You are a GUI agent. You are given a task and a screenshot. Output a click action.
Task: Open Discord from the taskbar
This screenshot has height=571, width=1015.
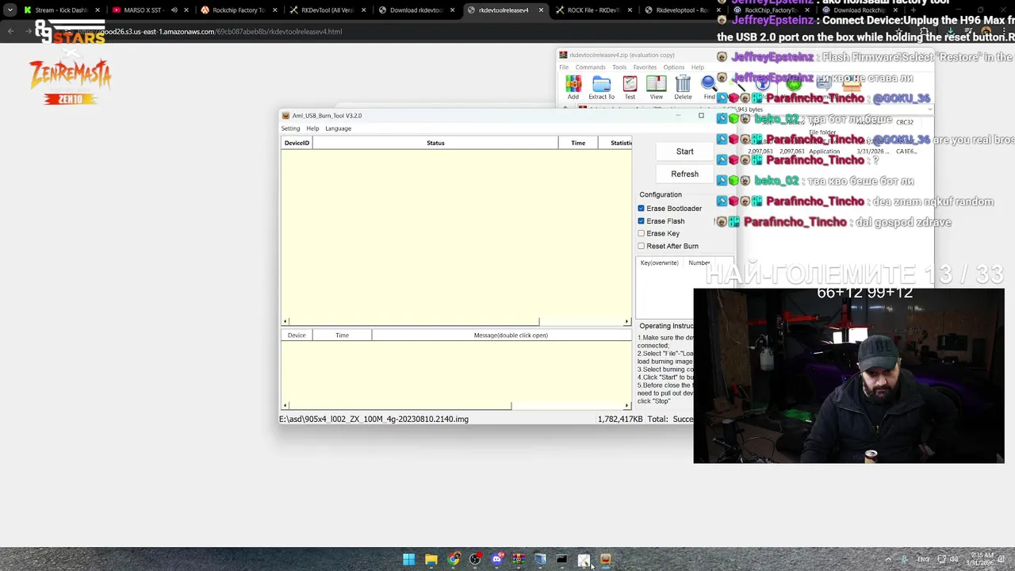pos(497,559)
